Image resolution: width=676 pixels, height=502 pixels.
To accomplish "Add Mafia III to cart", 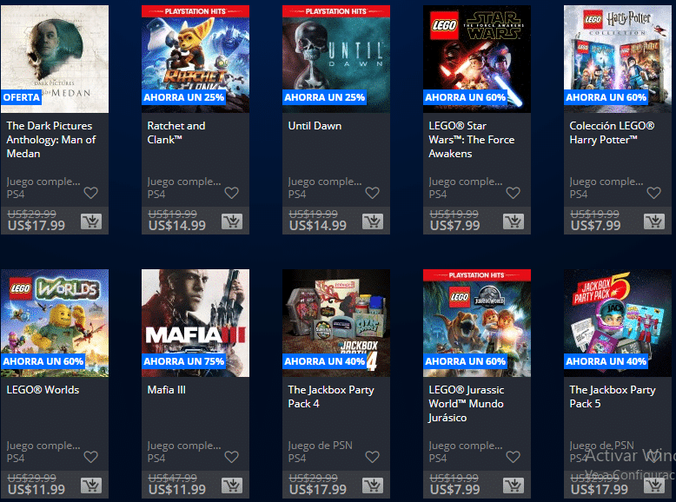I will click(x=232, y=485).
